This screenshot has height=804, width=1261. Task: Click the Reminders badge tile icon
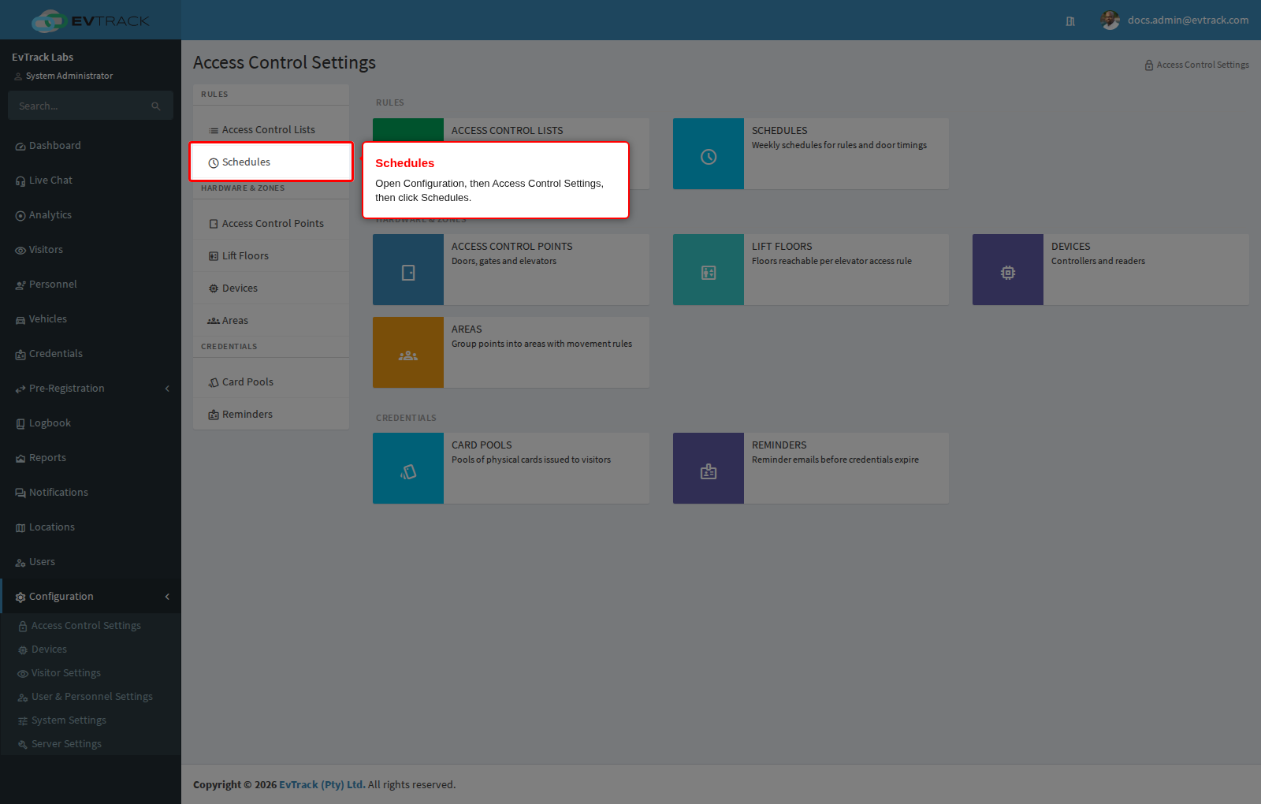coord(709,471)
